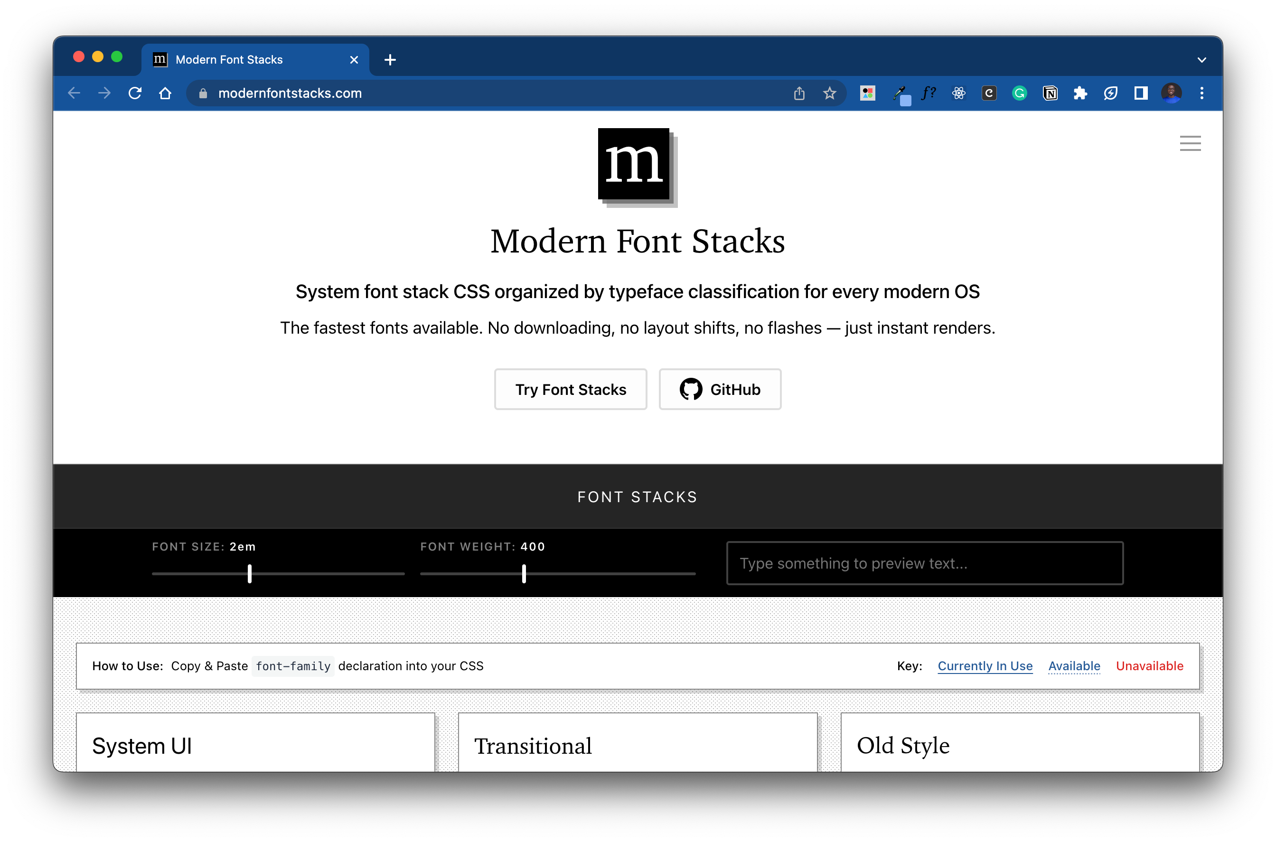Click the Try Font Stacks button

point(570,389)
